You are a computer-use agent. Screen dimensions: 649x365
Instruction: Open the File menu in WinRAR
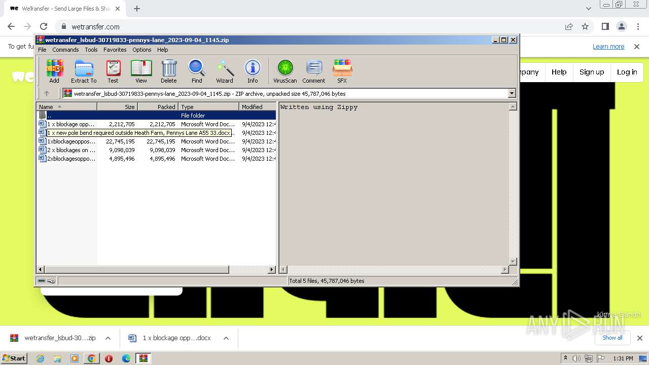[42, 50]
